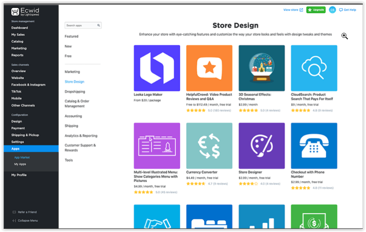366x232 pixels.
Task: Click the Store Designer 4.0 (4 reviews) rating
Action: (259, 184)
